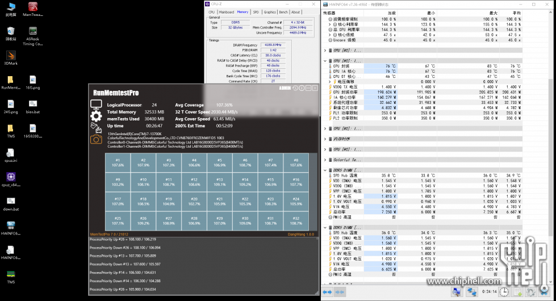This screenshot has width=556, height=301.
Task: Click log line 'ProcessPriority Down #14'
Action: (x=125, y=281)
